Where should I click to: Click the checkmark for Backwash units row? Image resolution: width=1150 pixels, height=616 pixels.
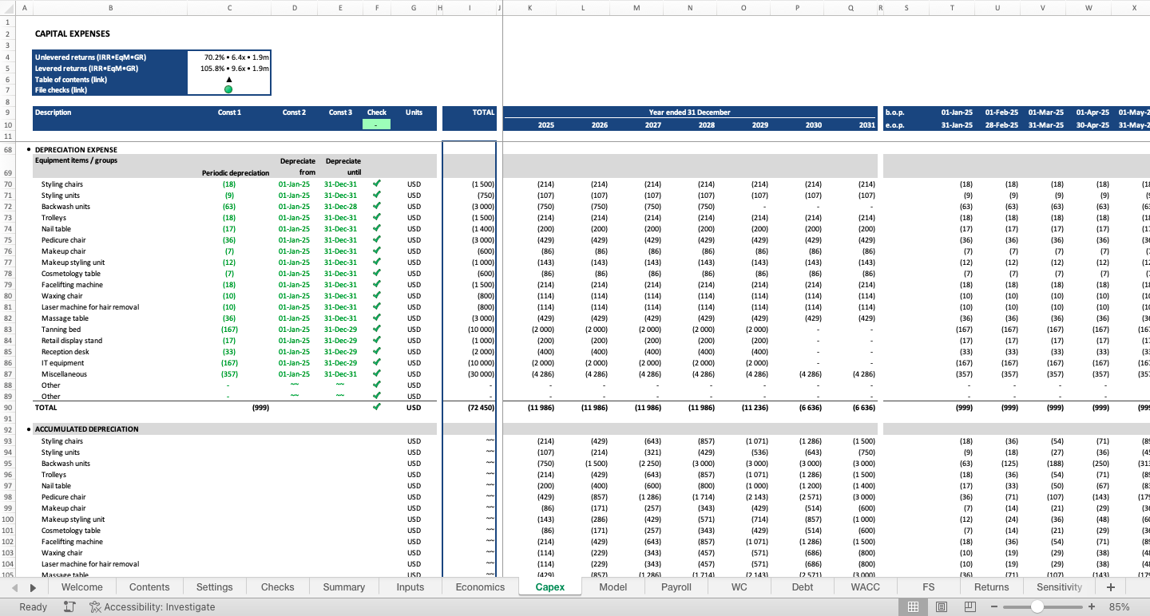pyautogui.click(x=377, y=206)
